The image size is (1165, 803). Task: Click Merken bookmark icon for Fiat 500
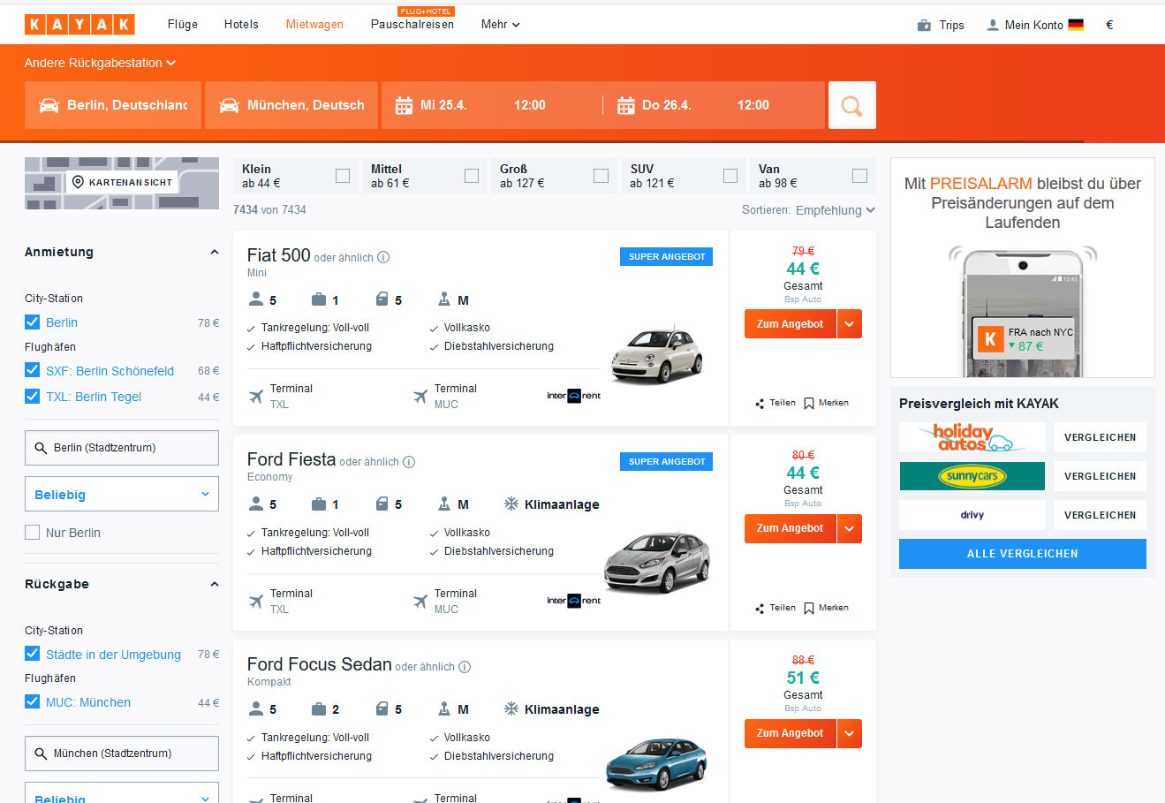point(809,404)
